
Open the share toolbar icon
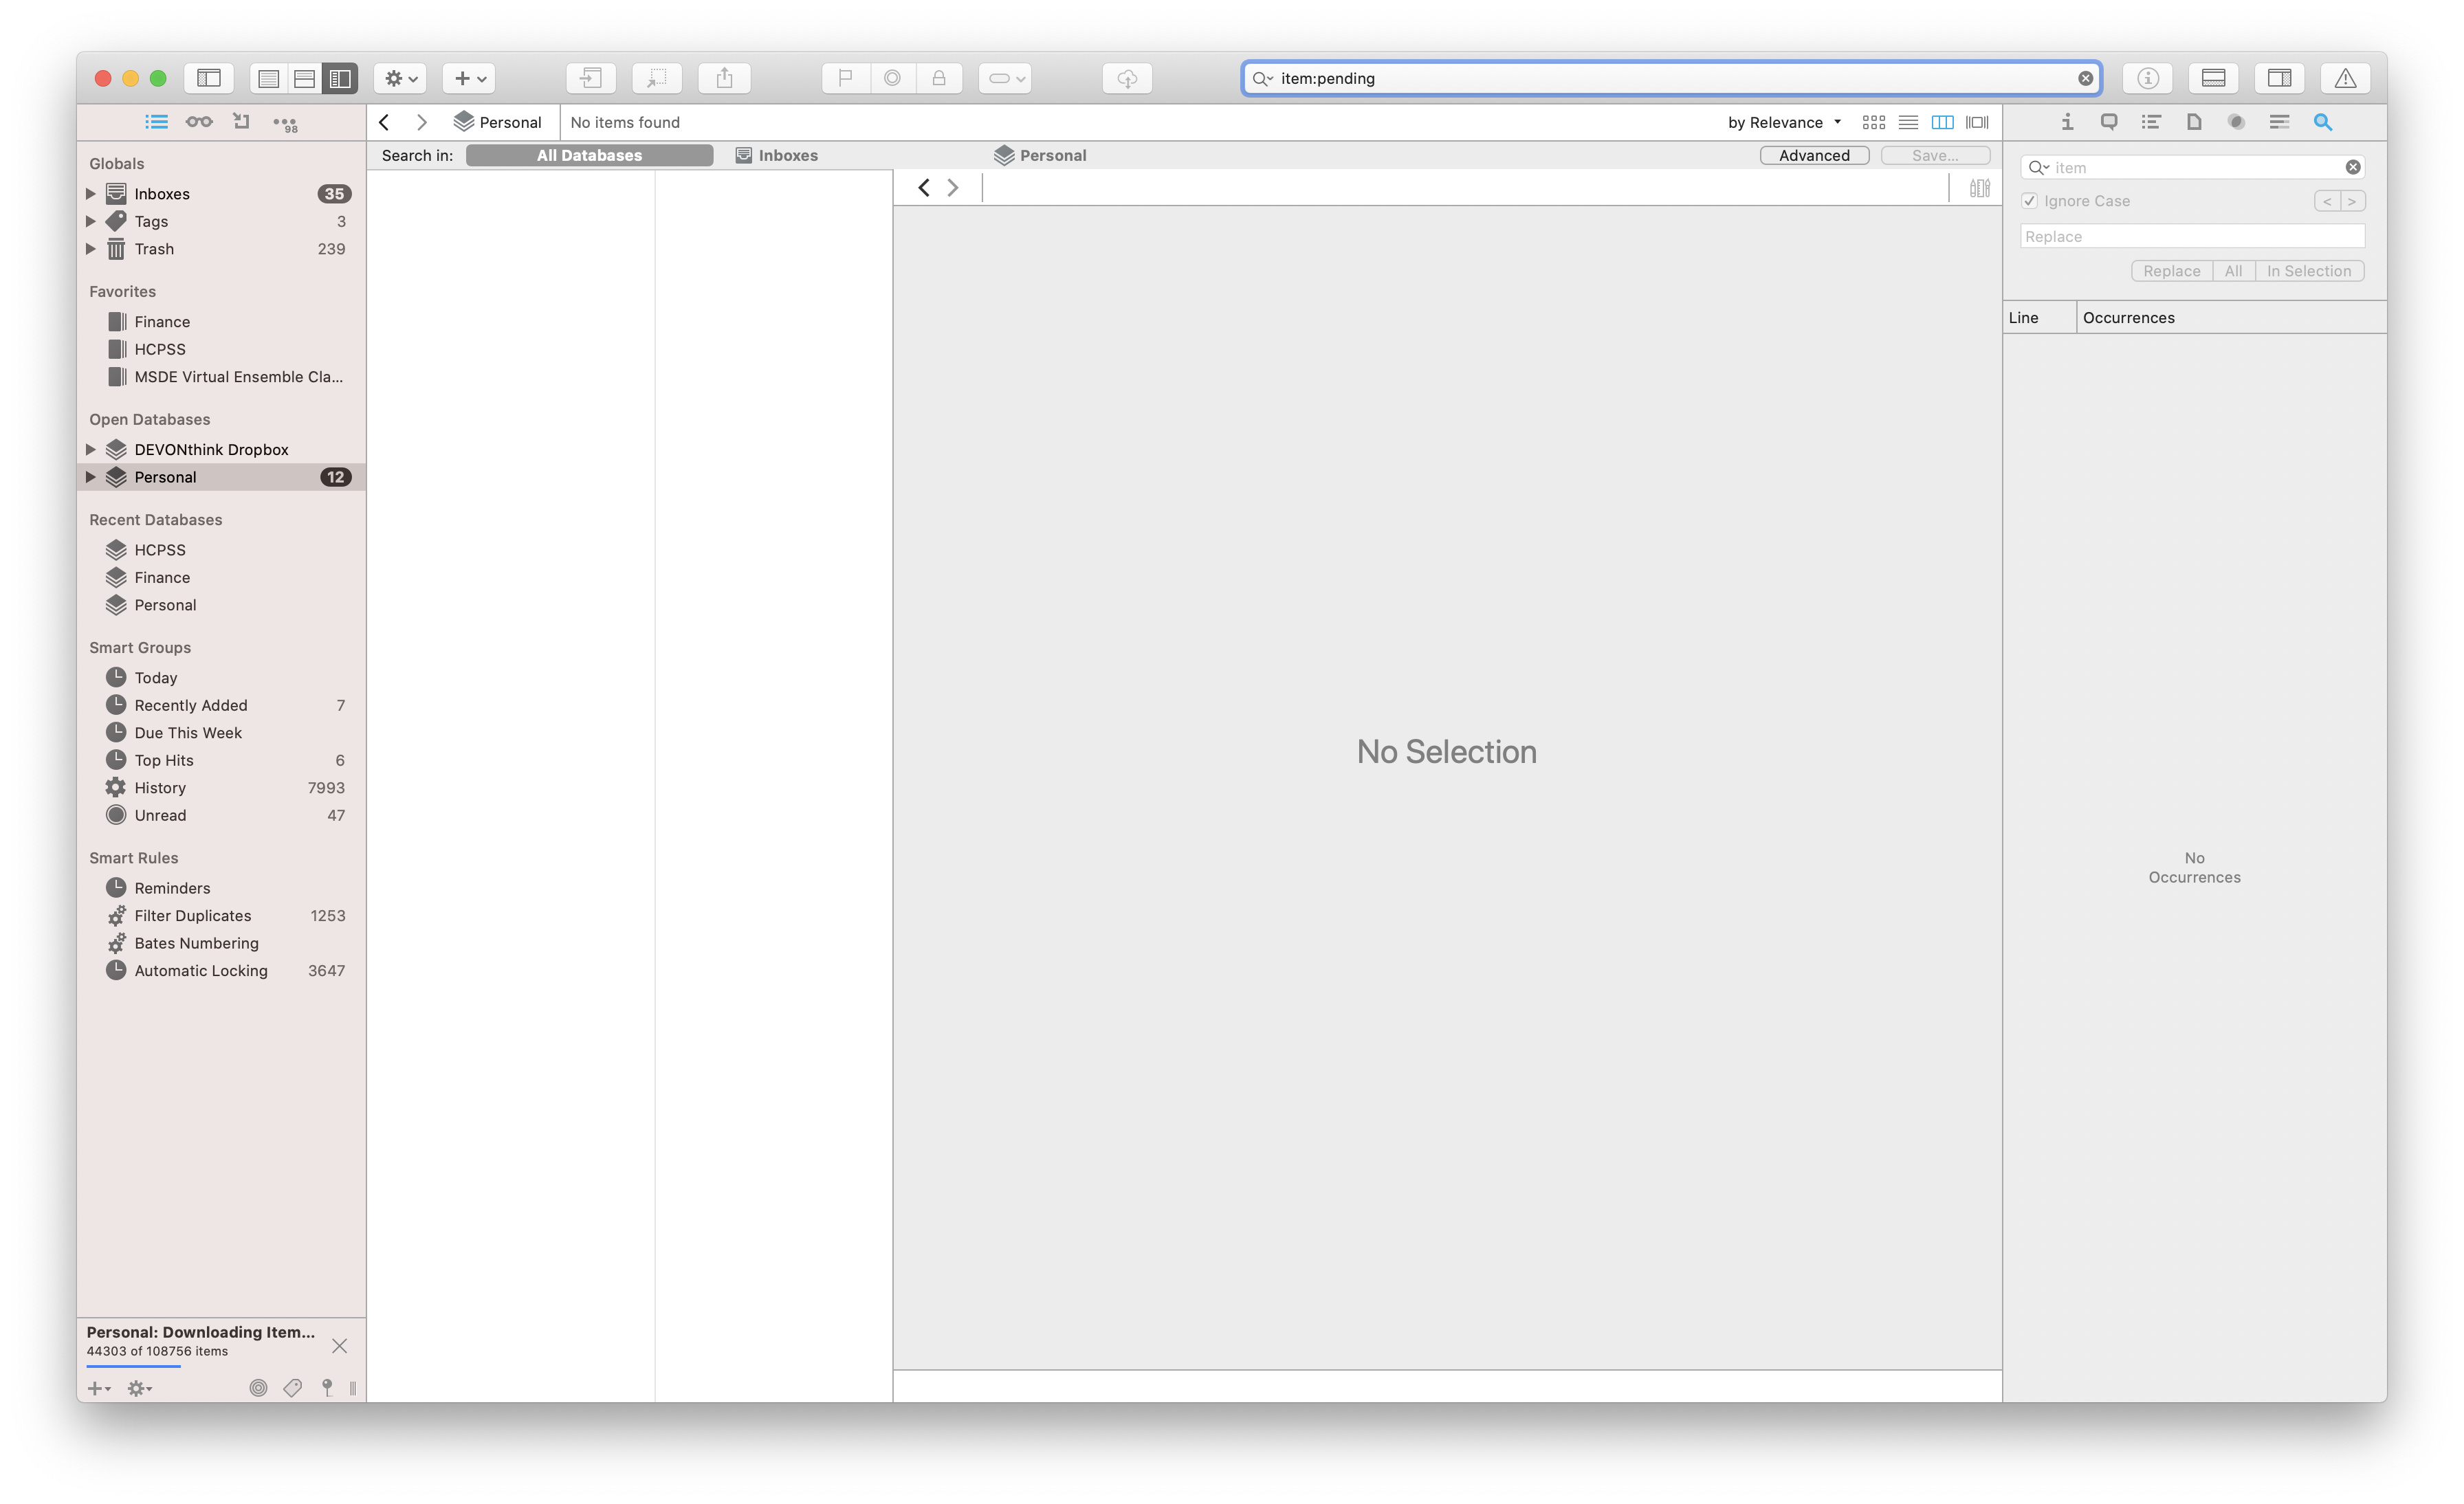tap(724, 78)
